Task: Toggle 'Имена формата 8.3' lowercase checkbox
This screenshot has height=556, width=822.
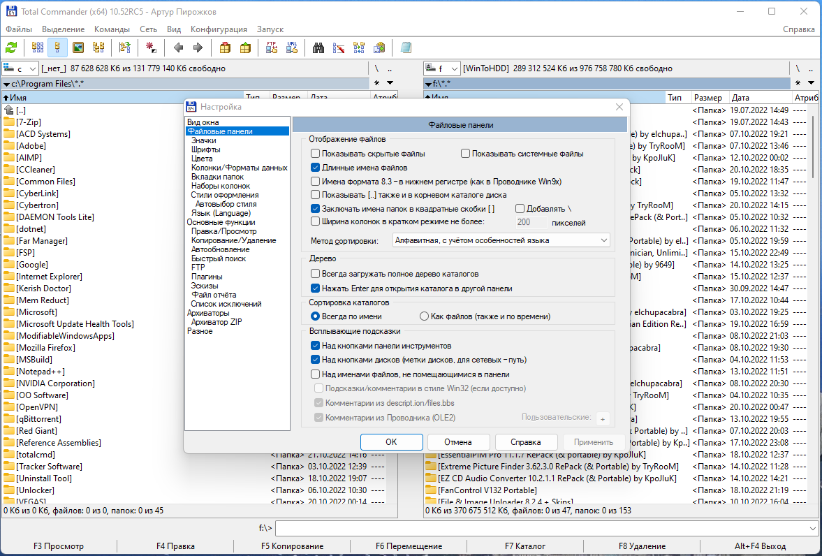Action: tap(315, 182)
